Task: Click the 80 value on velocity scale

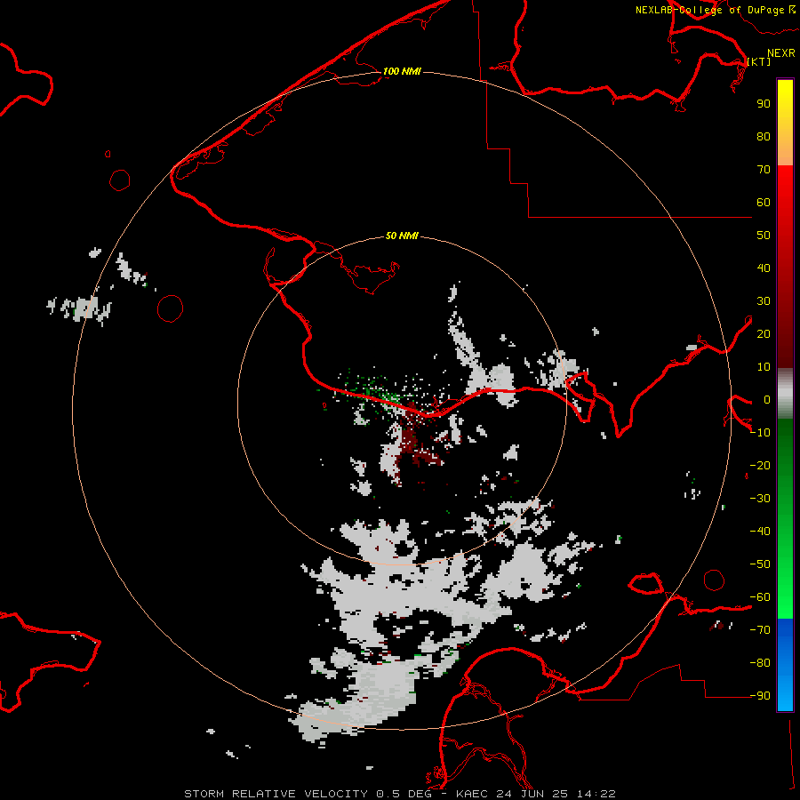Action: coord(764,137)
